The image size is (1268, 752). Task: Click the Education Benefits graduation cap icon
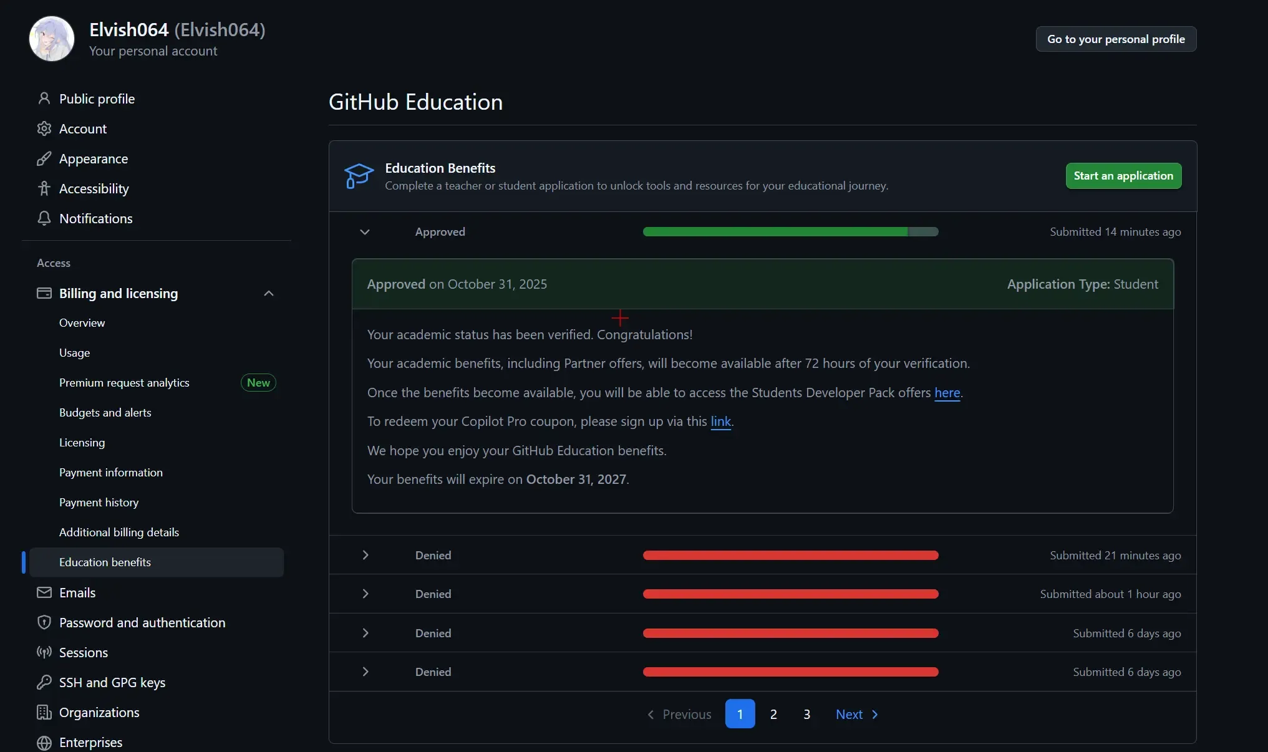359,176
